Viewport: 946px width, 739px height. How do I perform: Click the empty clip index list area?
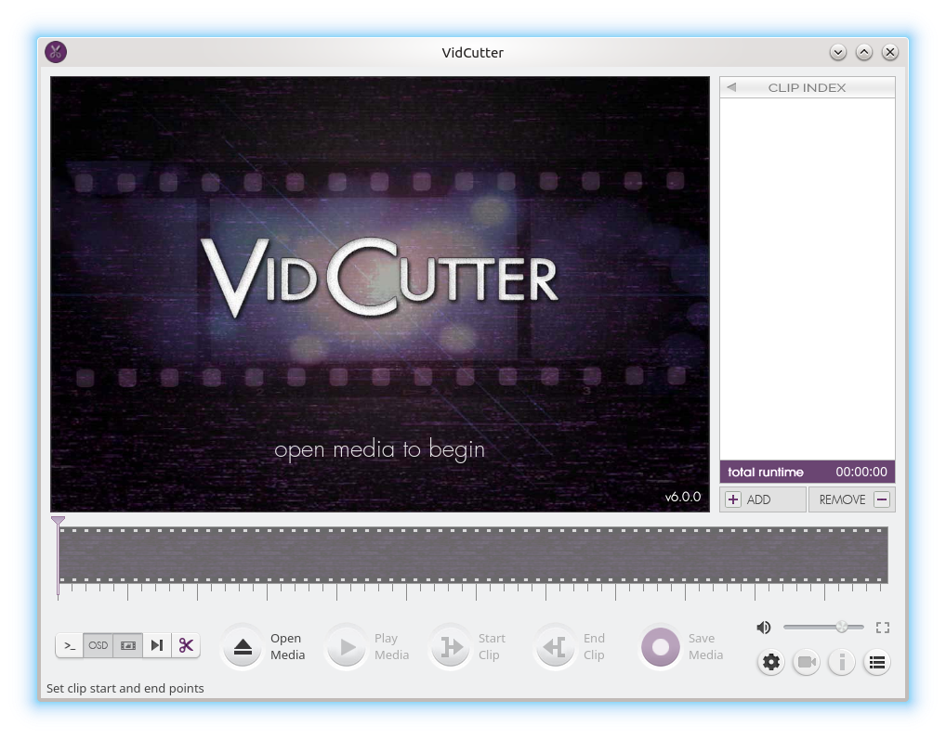coord(808,279)
